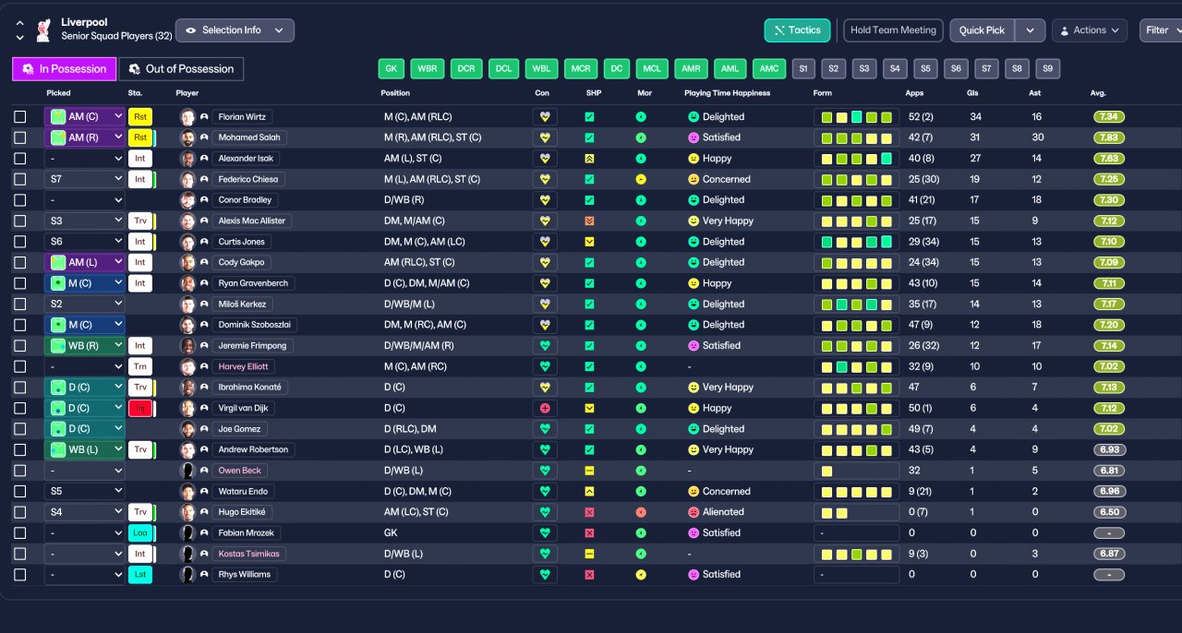Viewport: 1182px width, 633px height.
Task: Switch to the In Possession tab
Action: tap(65, 68)
